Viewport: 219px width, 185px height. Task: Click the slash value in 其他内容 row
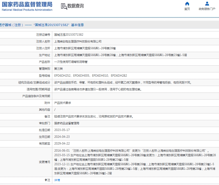pos(55,110)
